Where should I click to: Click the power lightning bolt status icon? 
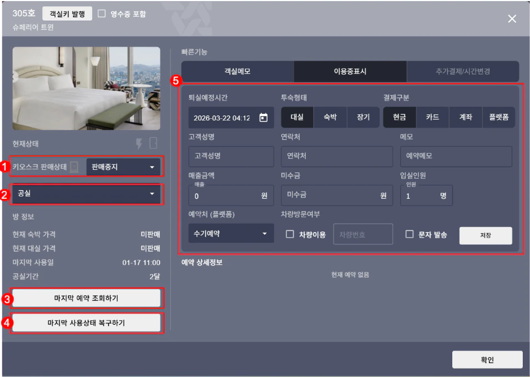click(x=139, y=143)
